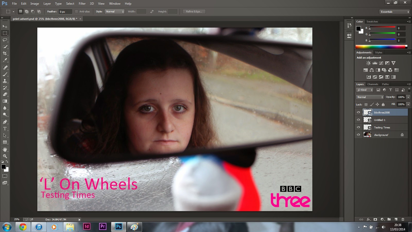412x232 pixels.
Task: Select the Crop tool
Action: 5,53
